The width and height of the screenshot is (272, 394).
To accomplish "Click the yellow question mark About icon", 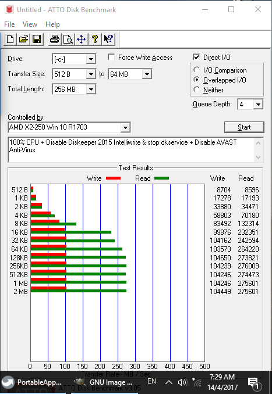I will [95, 40].
